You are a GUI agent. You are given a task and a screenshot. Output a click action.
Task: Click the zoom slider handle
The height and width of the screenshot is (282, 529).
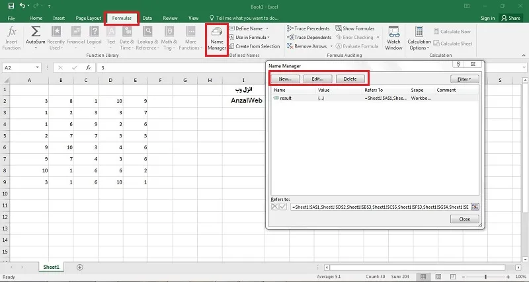[x=485, y=277]
